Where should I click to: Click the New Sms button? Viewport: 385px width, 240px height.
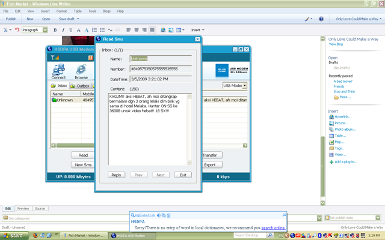coord(83,165)
